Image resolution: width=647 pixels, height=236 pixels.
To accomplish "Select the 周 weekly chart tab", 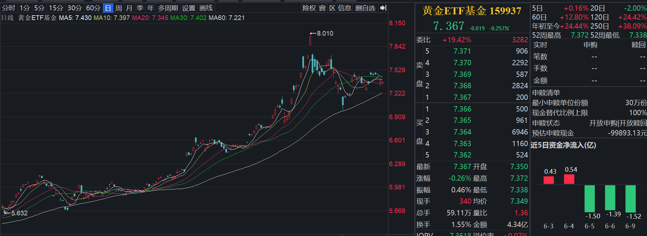I will pyautogui.click(x=119, y=8).
